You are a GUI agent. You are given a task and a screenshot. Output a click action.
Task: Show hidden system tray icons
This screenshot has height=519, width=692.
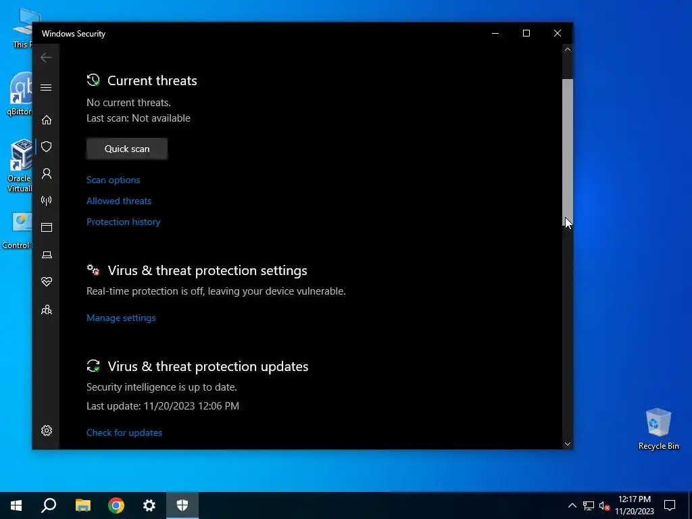click(x=572, y=505)
